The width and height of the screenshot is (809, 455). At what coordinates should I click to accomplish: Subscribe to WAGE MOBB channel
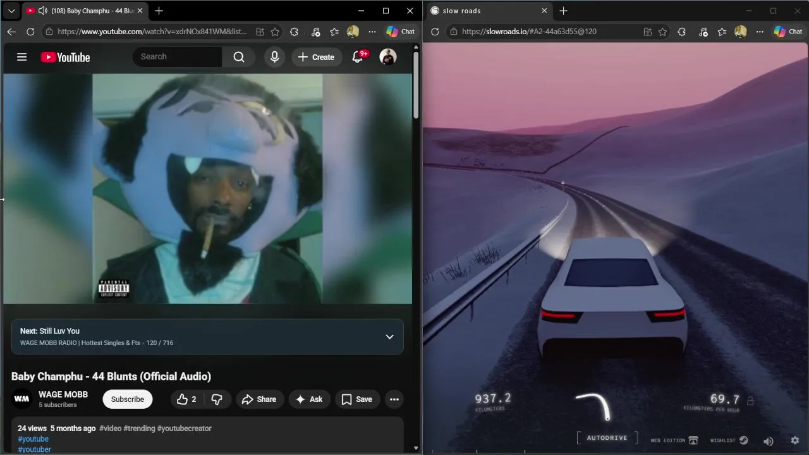click(128, 399)
